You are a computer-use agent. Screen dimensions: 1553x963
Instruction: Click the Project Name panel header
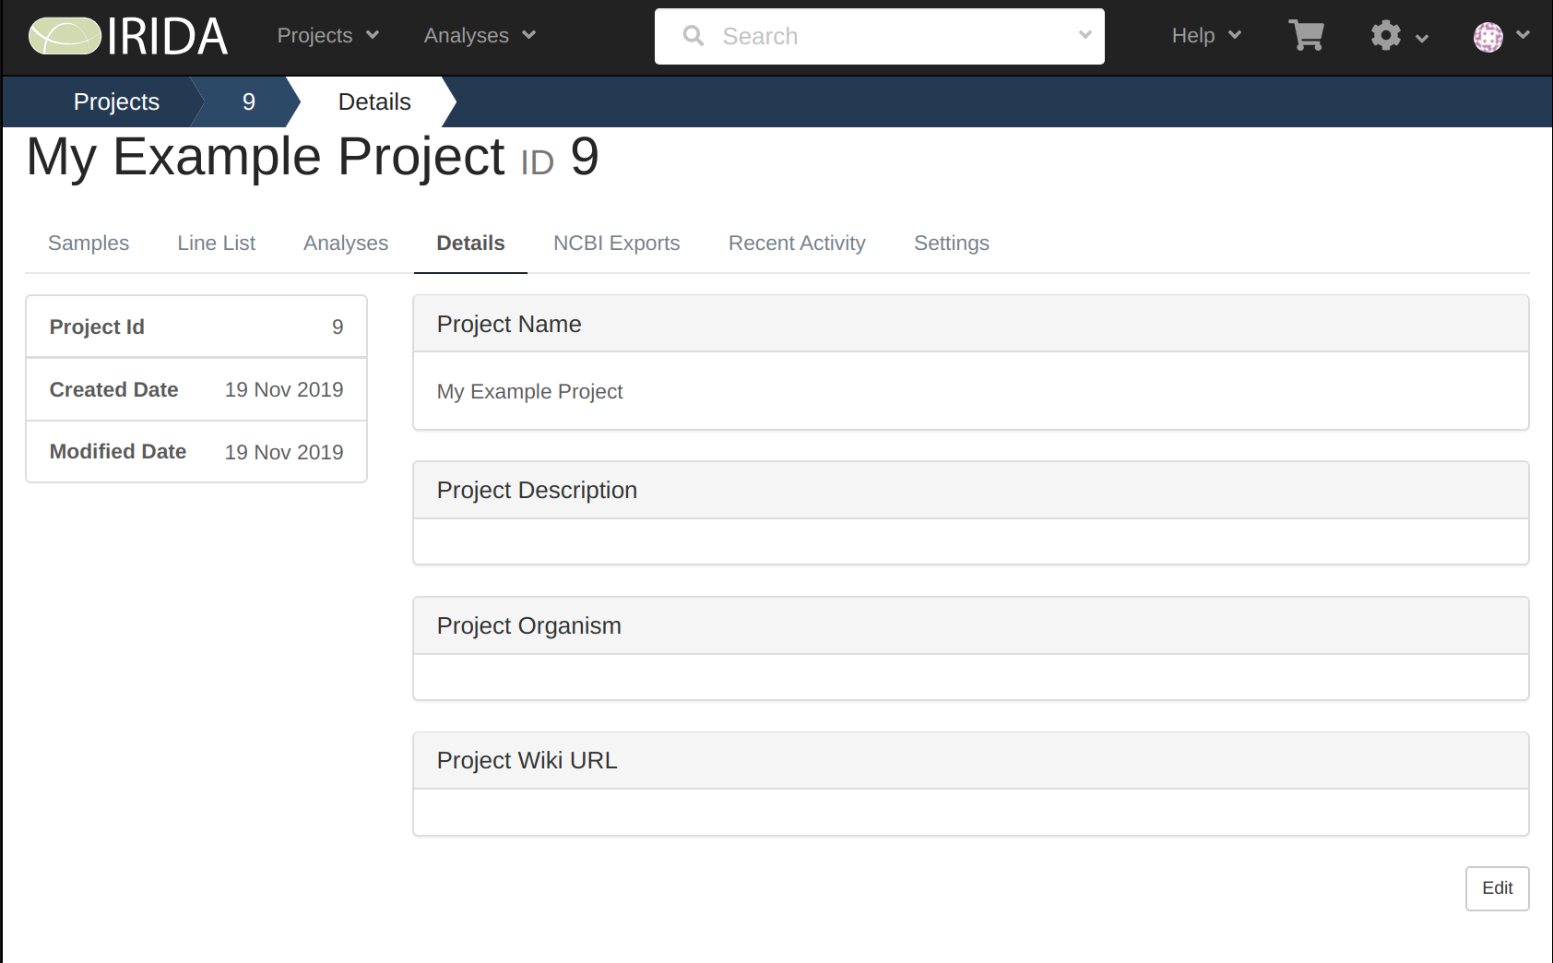point(970,324)
